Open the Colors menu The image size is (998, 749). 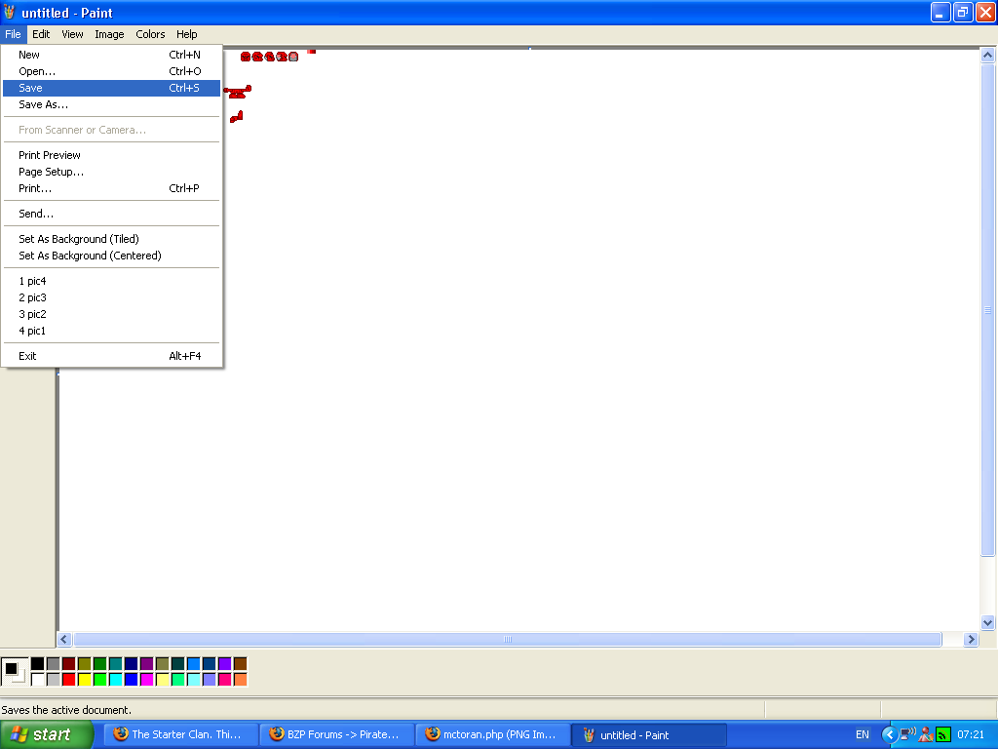pos(150,34)
